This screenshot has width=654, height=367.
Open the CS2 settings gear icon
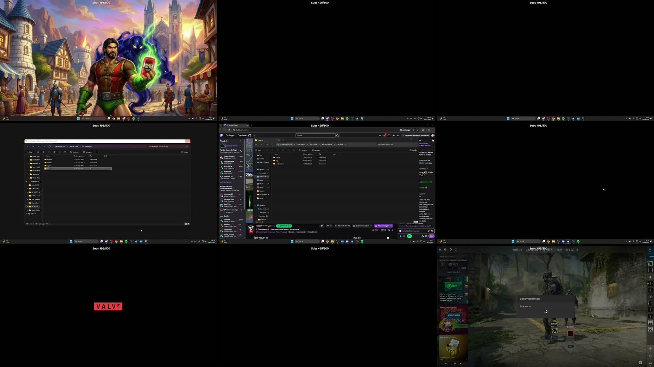pos(451,249)
